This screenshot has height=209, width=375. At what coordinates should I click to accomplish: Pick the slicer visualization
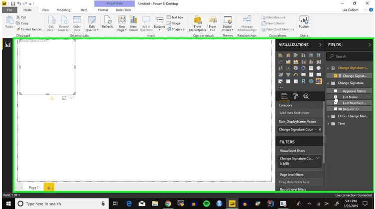pyautogui.click(x=280, y=81)
